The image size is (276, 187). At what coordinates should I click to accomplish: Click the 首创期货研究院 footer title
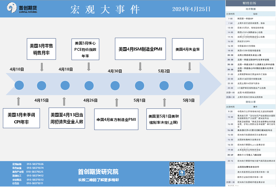(98, 172)
